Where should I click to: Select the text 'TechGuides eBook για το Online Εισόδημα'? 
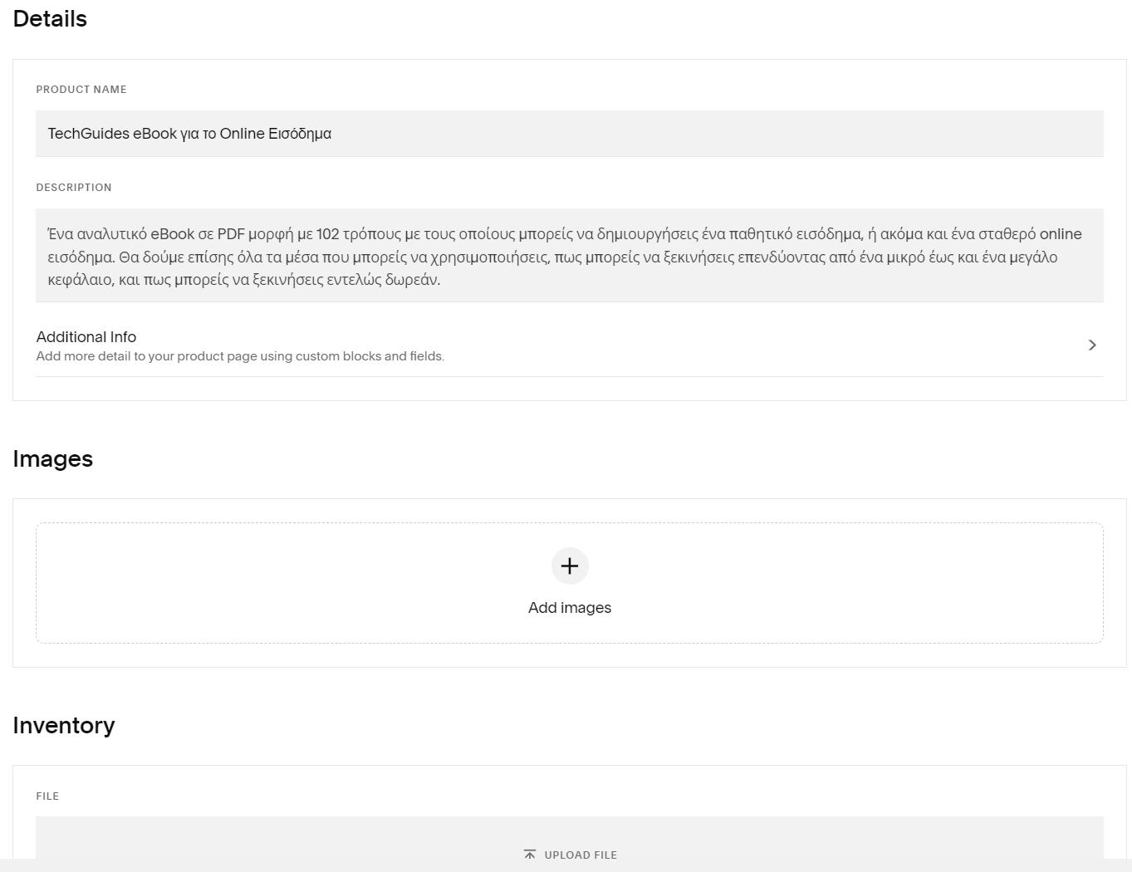click(189, 133)
